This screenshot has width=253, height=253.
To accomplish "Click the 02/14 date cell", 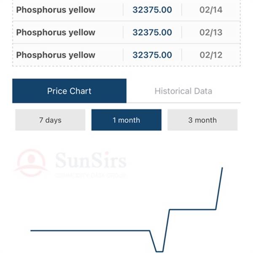I will [x=211, y=10].
